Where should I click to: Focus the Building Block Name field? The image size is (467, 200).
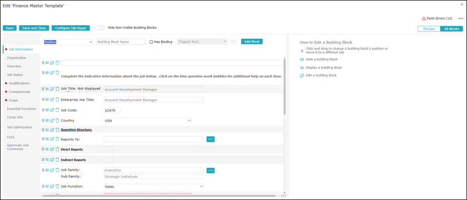121,42
